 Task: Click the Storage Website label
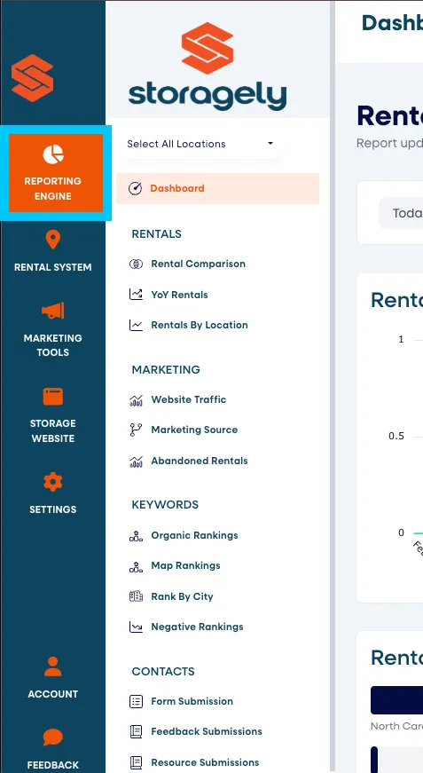coord(52,430)
